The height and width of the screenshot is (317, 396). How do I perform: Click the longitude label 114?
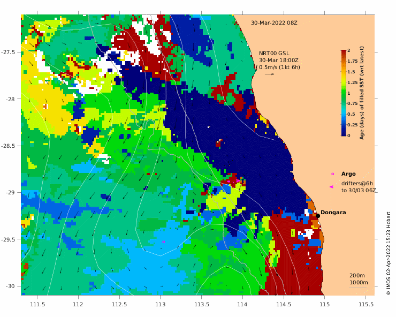click(242, 304)
